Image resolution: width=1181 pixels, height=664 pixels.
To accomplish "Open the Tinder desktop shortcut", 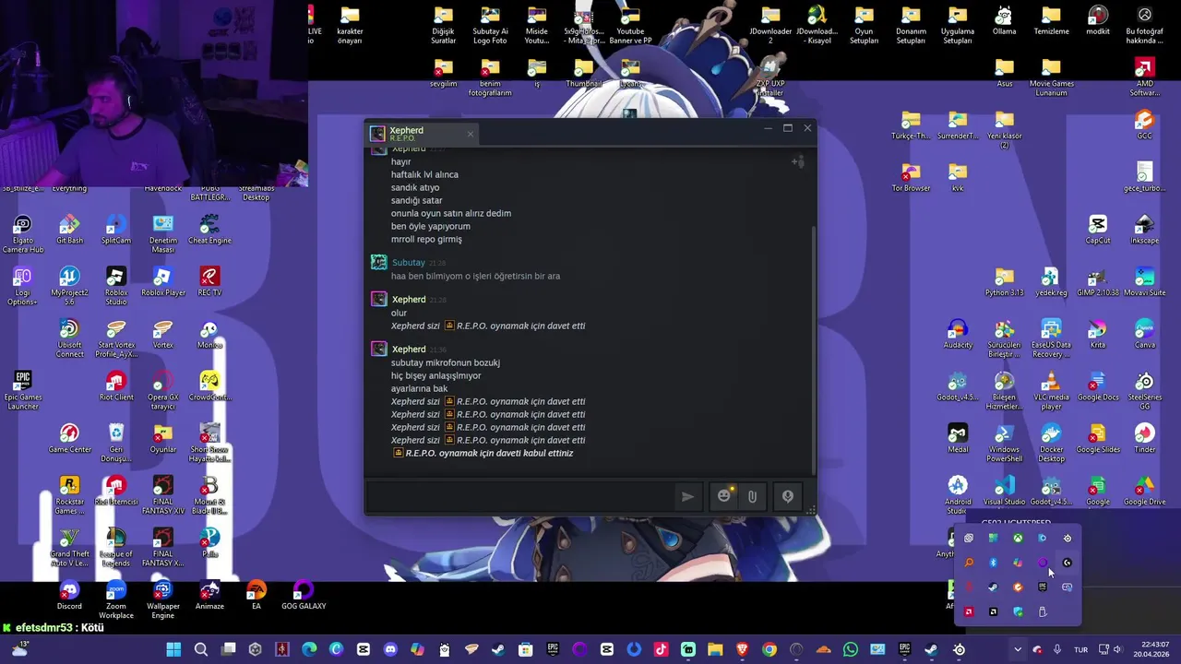I will 1144,438.
